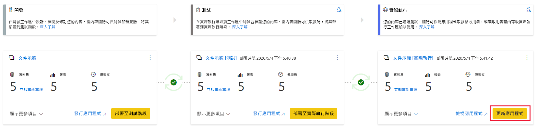The image size is (537, 128).
Task: Click the arrow between the Test and Production stages
Action: (362, 20)
